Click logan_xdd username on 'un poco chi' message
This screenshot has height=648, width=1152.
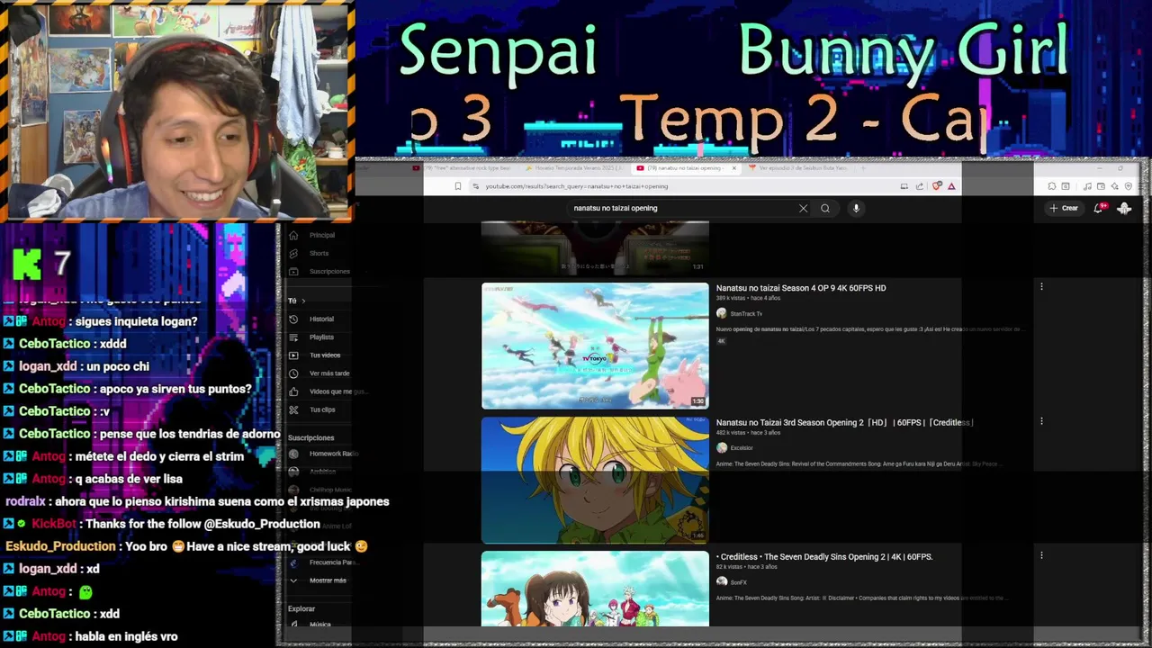pos(49,366)
